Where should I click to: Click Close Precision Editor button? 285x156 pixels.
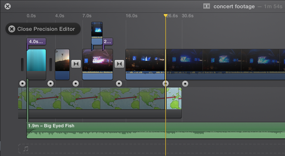coord(43,29)
